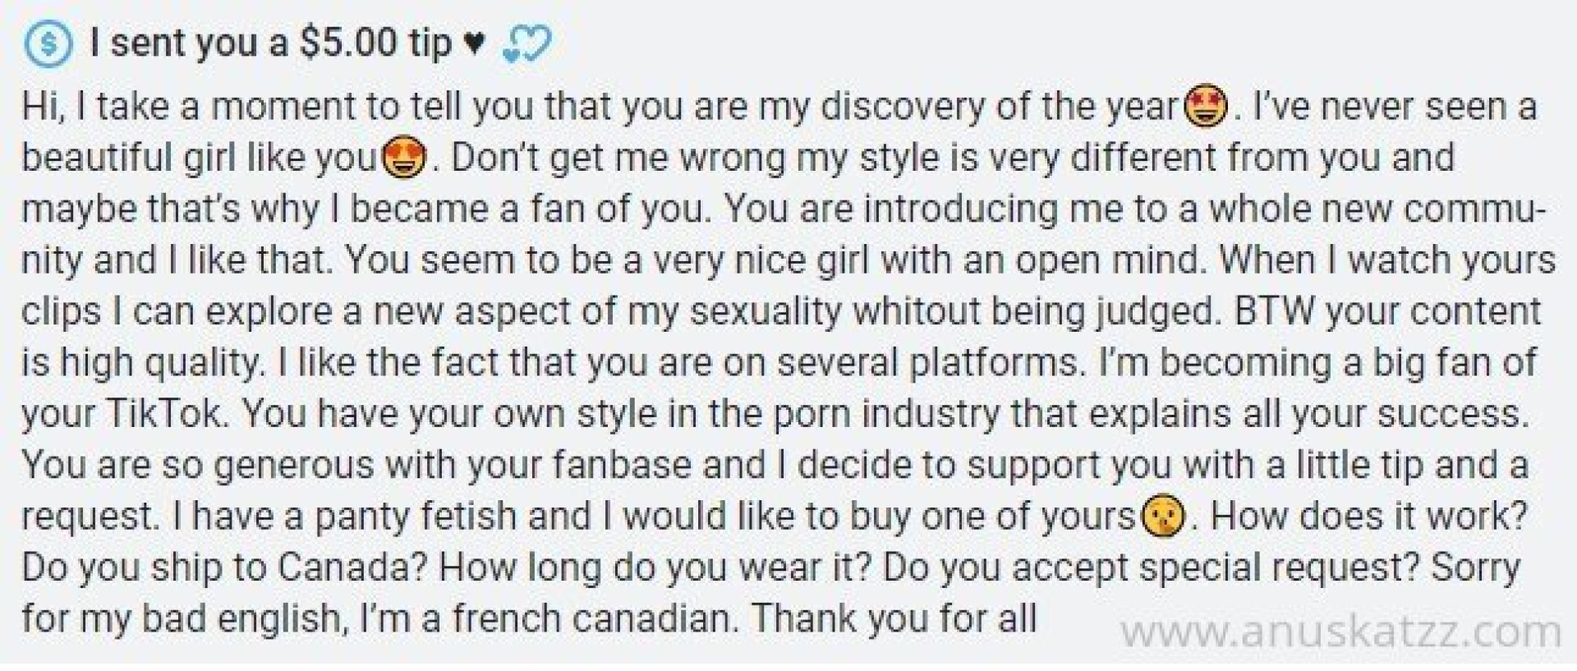Viewport: 1577px width, 671px height.
Task: Click heart-eyes emoji after "girl like you"
Action: click(x=404, y=159)
